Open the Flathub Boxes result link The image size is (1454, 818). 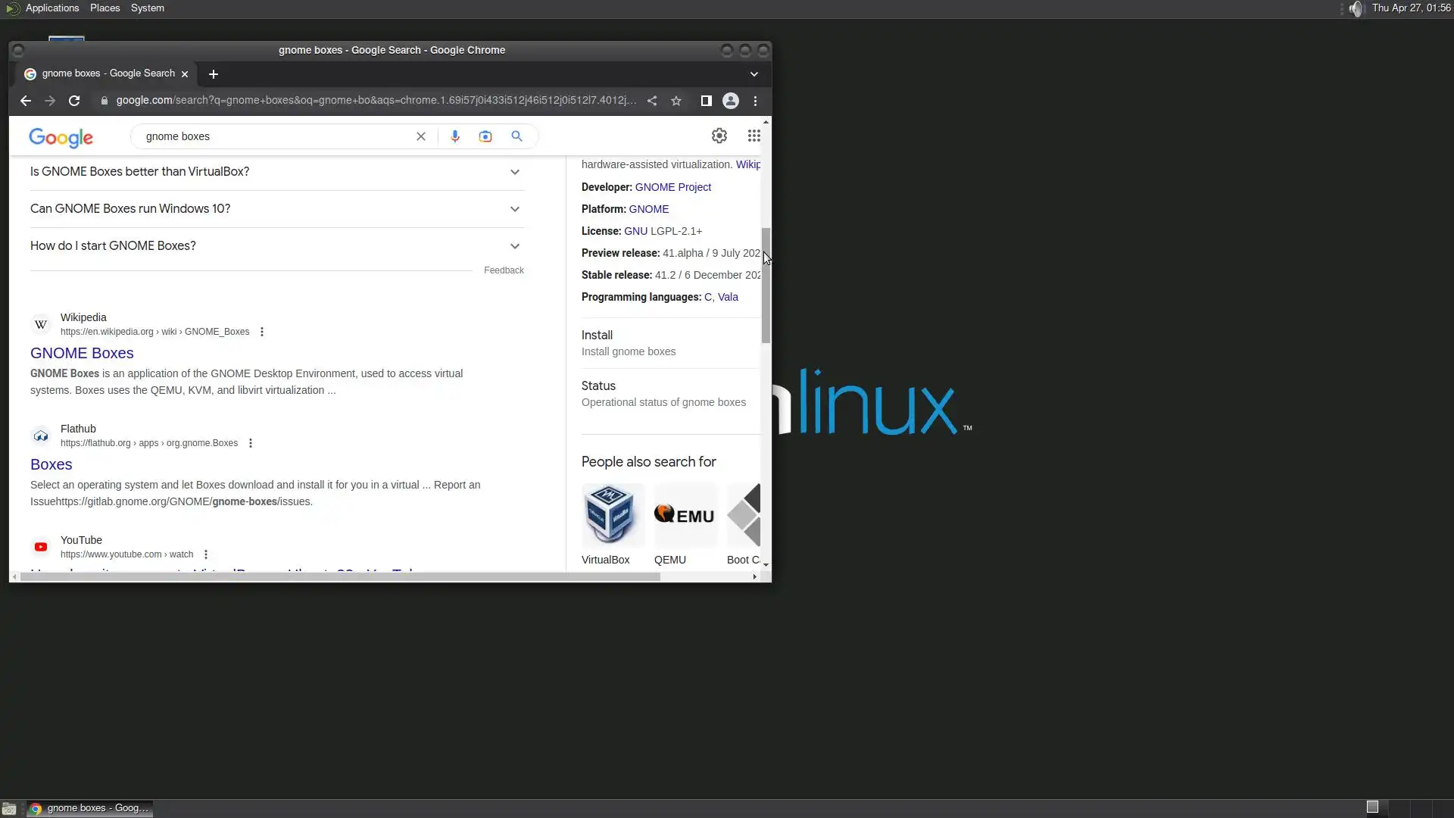point(51,464)
